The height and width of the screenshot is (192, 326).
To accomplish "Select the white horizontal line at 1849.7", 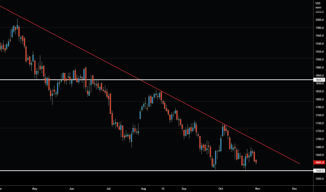I will (x=157, y=80).
